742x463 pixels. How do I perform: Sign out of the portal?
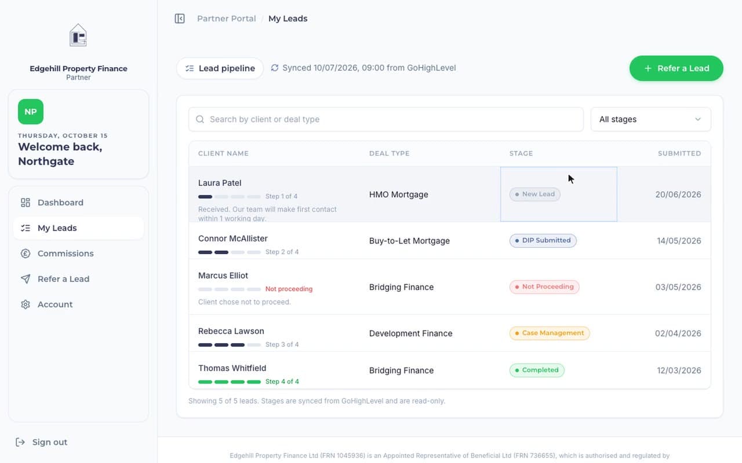(x=41, y=442)
